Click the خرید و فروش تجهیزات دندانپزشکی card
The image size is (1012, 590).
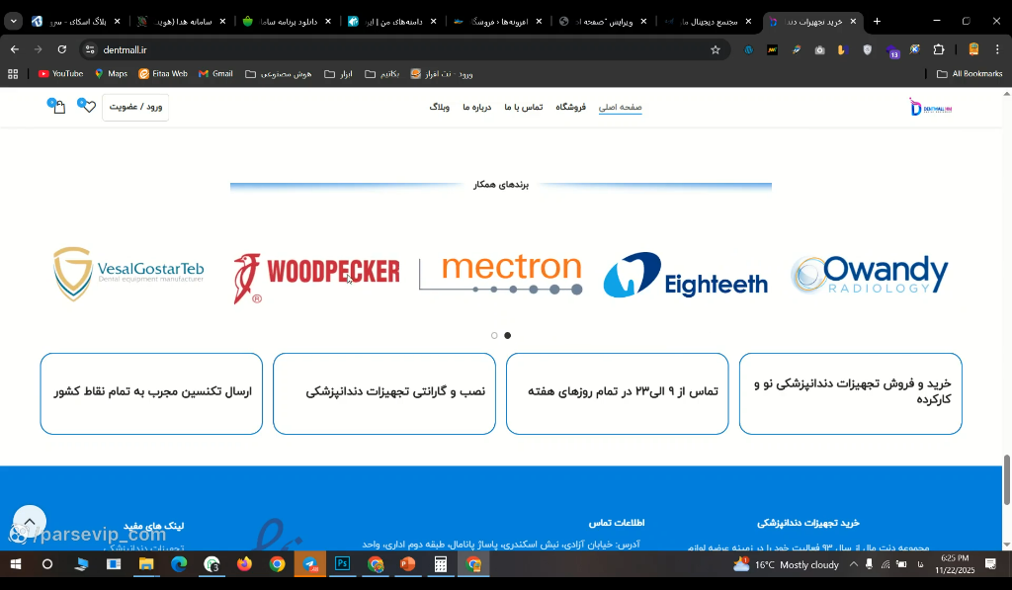850,393
